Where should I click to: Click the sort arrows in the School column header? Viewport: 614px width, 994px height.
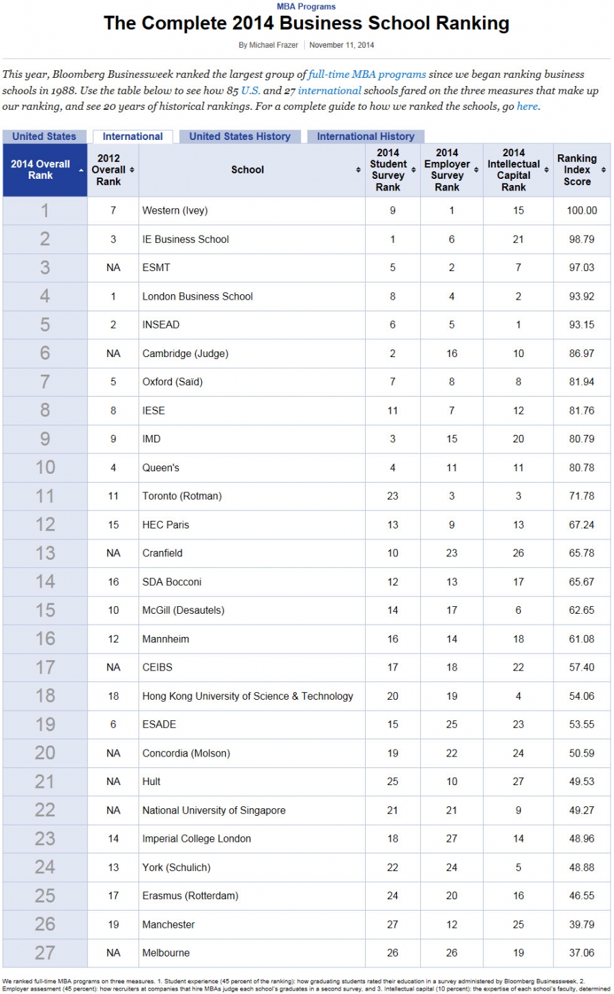point(358,170)
